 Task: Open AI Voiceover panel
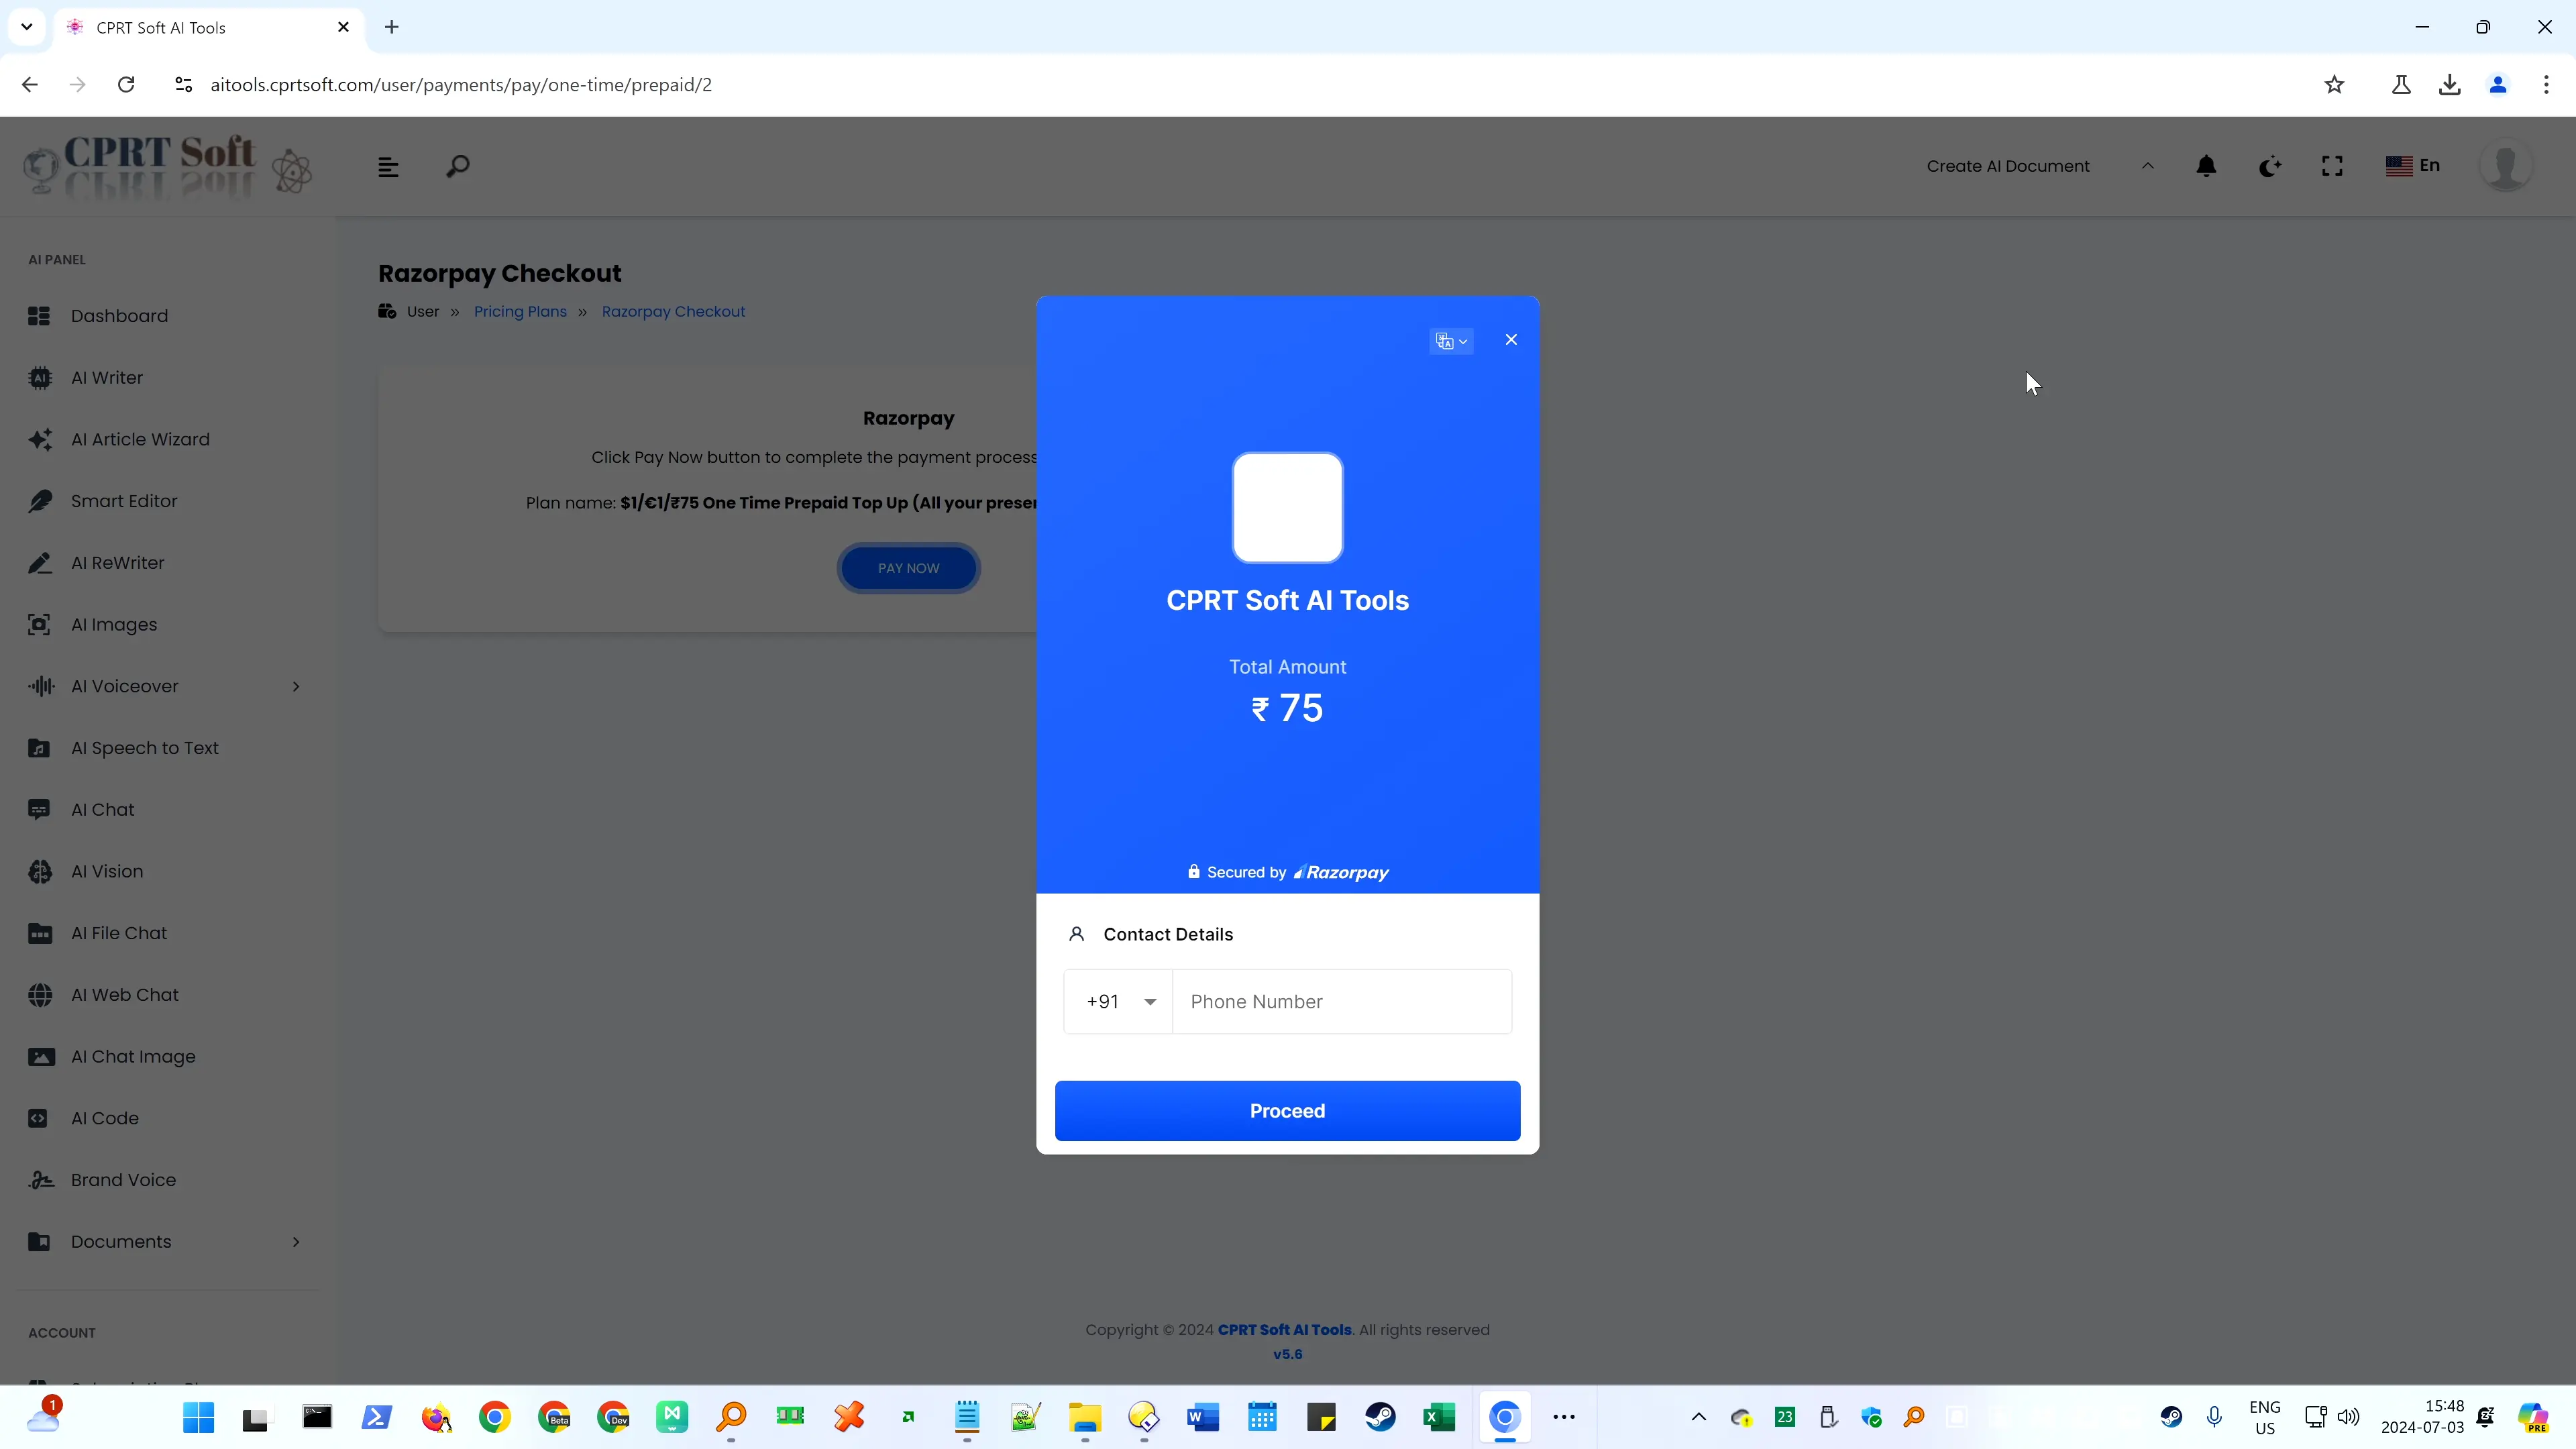tap(159, 686)
